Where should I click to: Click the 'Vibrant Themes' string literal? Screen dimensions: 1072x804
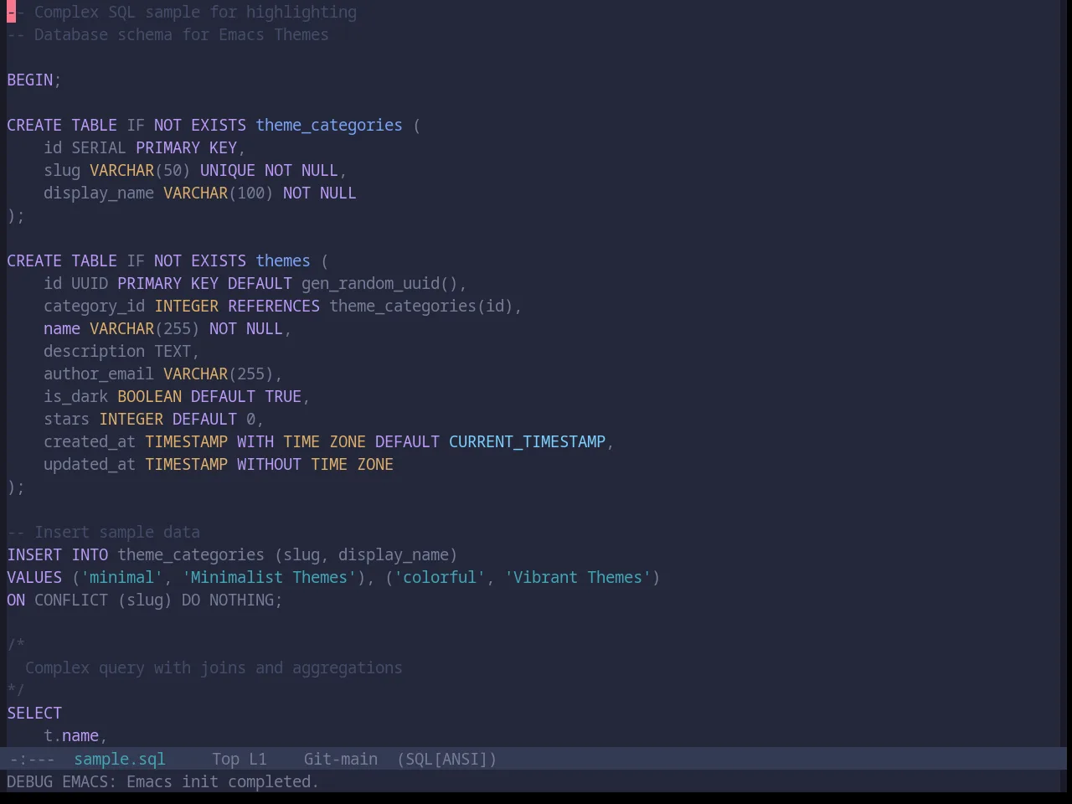pyautogui.click(x=578, y=577)
